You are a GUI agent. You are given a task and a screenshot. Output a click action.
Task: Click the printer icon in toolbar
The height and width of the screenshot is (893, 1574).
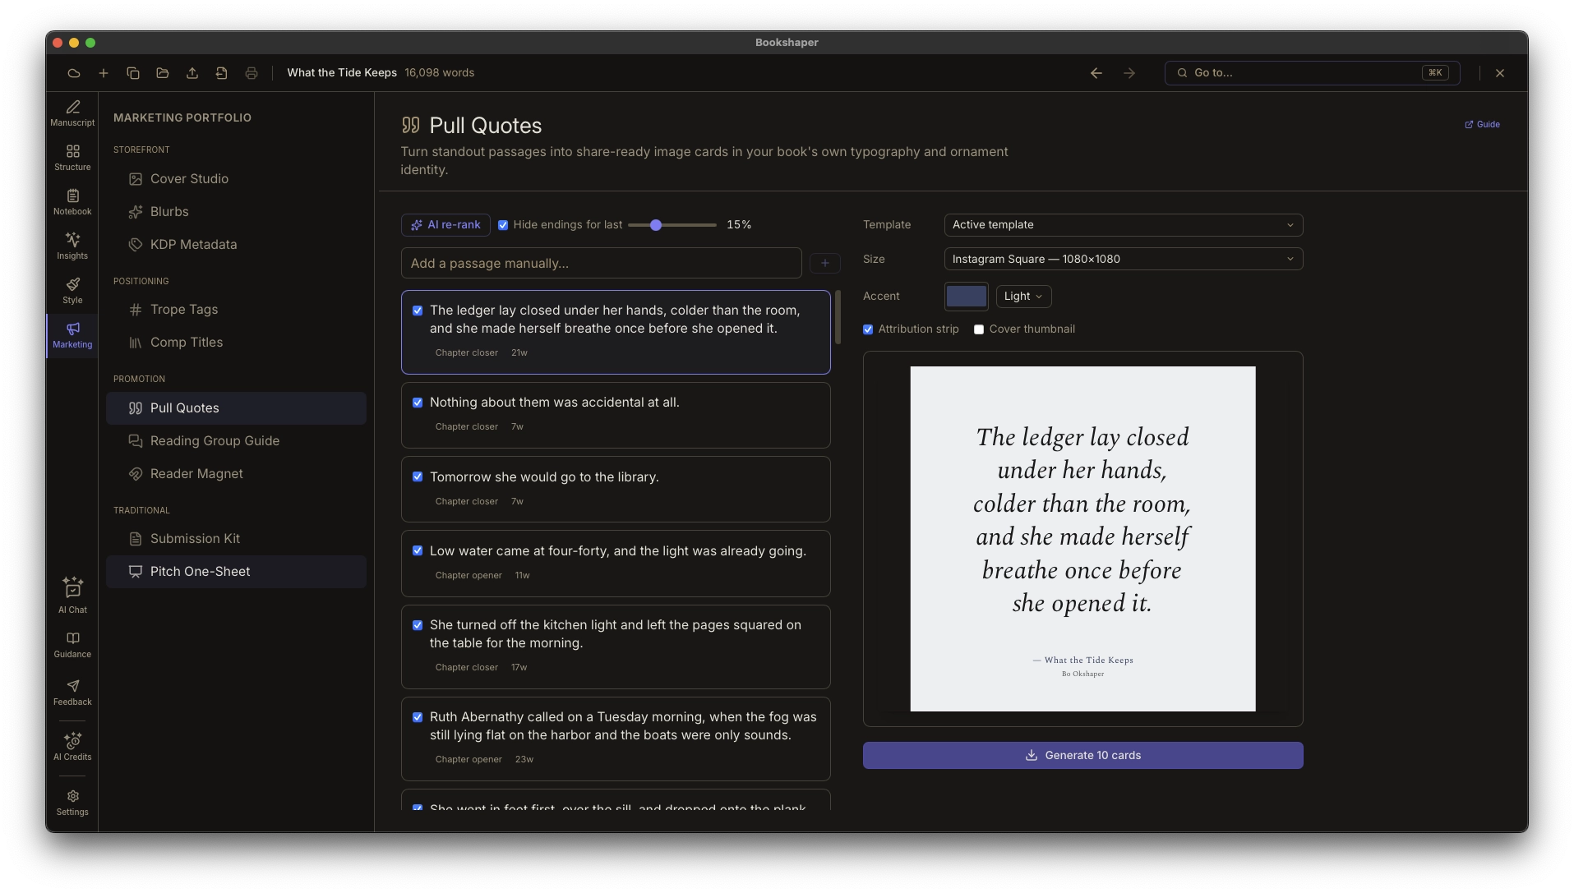[252, 73]
